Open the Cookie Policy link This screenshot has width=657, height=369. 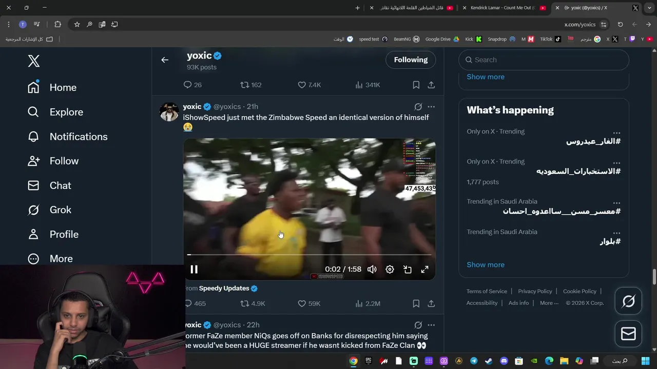pyautogui.click(x=579, y=291)
